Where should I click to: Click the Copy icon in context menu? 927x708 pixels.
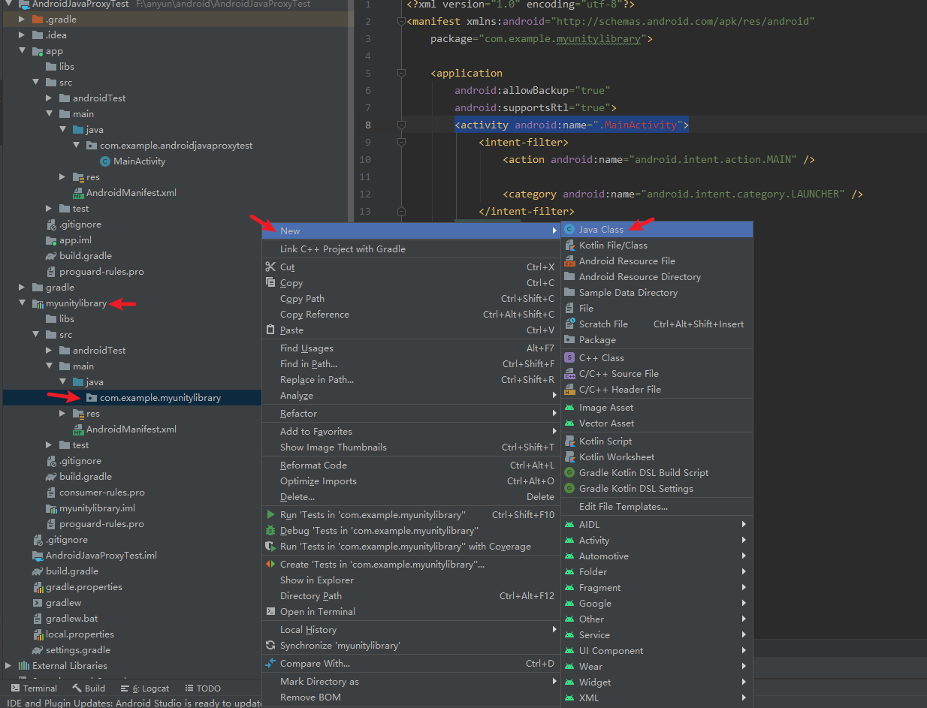pos(270,282)
